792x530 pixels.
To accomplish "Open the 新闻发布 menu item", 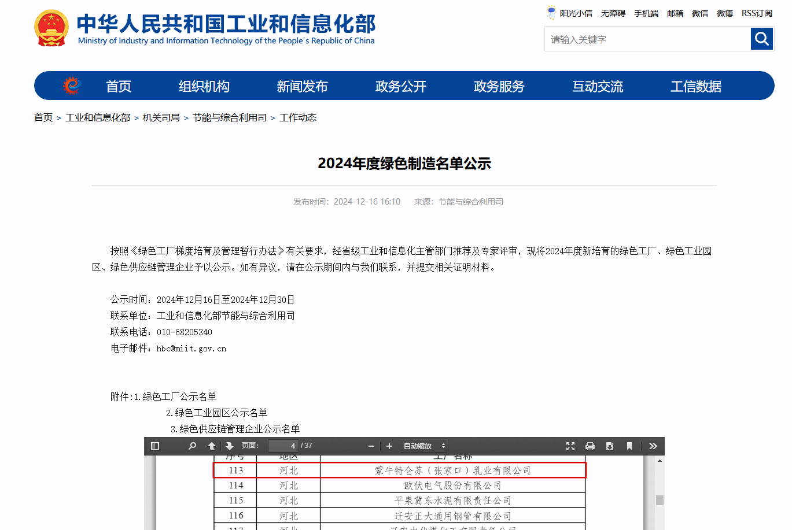I will [303, 86].
